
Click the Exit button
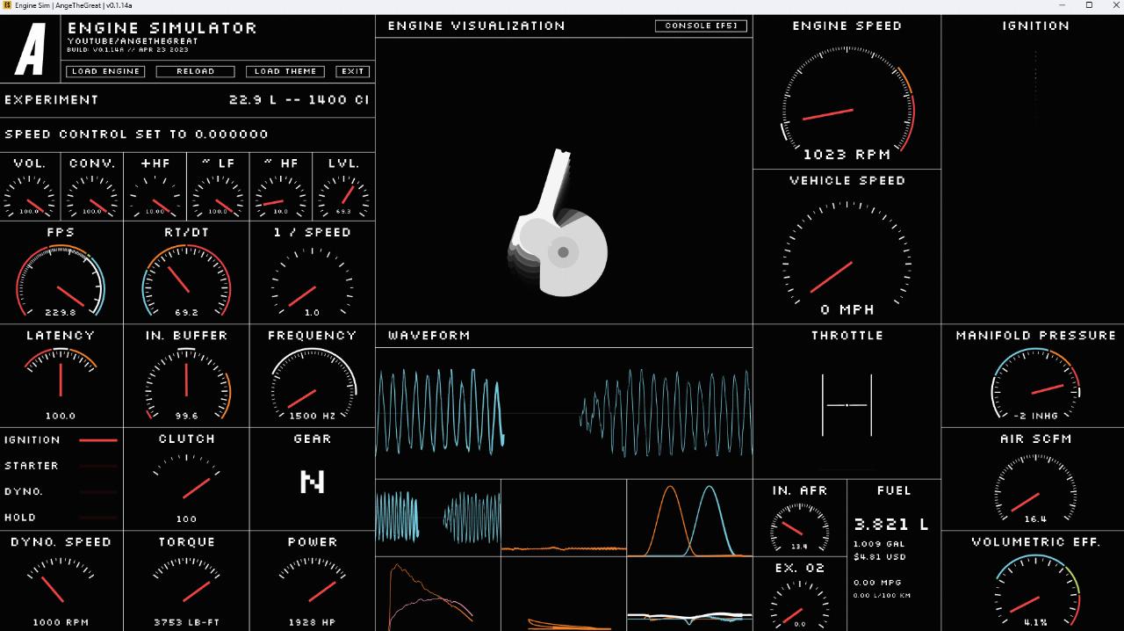click(353, 71)
